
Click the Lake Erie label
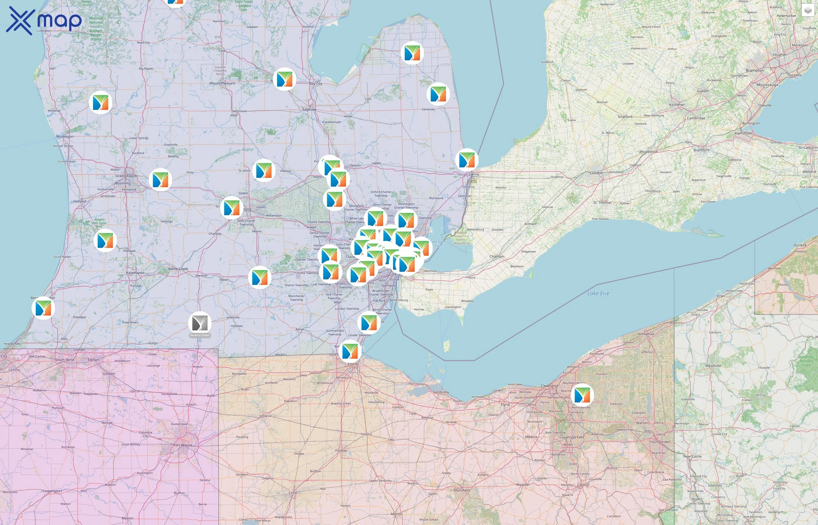click(x=598, y=293)
